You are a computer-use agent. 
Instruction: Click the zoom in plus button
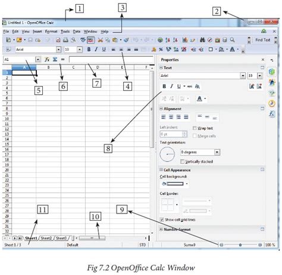point(260,245)
